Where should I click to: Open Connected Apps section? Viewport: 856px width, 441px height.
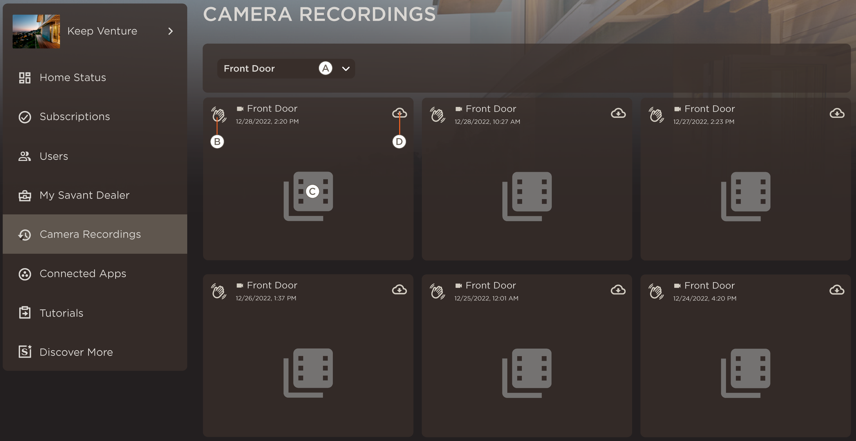[x=82, y=274]
